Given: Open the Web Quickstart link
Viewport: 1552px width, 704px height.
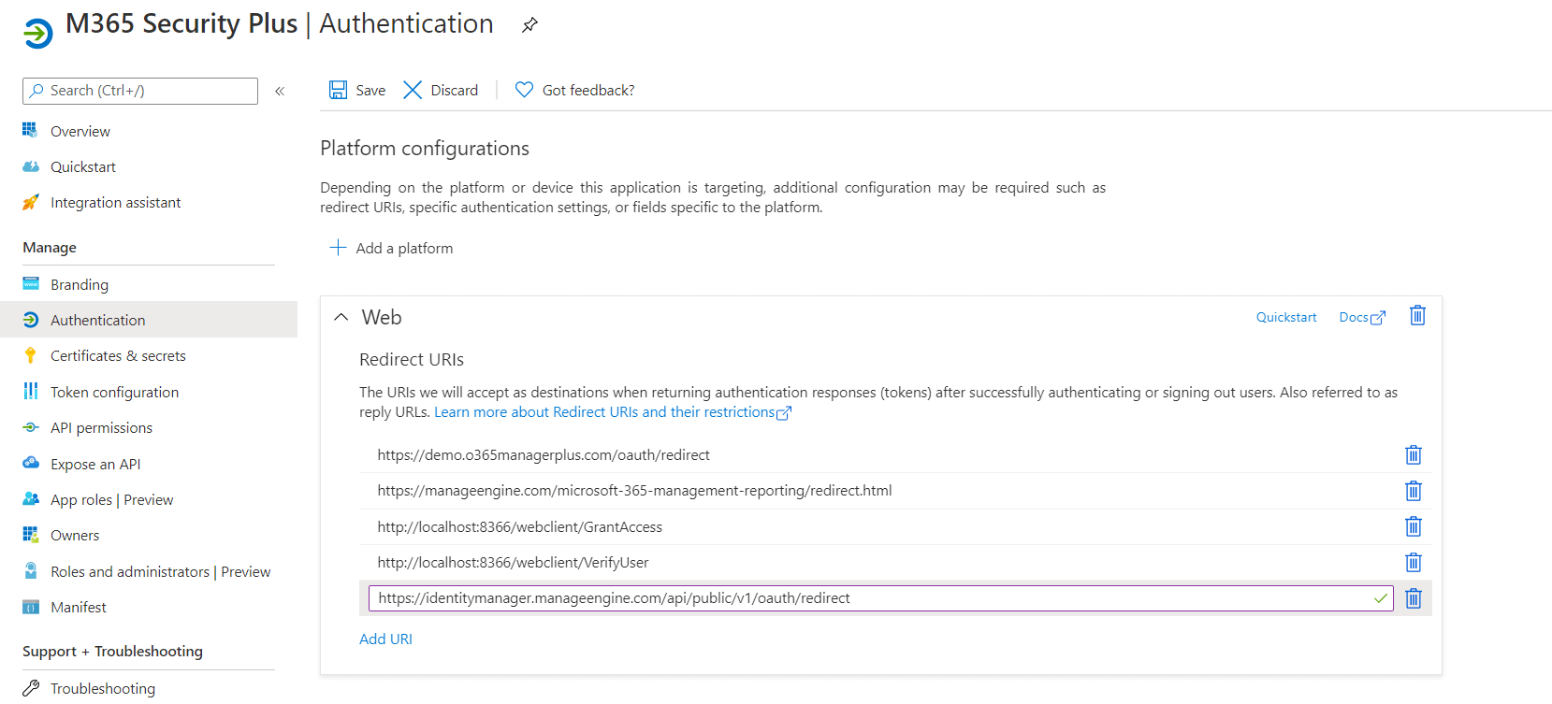Looking at the screenshot, I should point(1285,318).
